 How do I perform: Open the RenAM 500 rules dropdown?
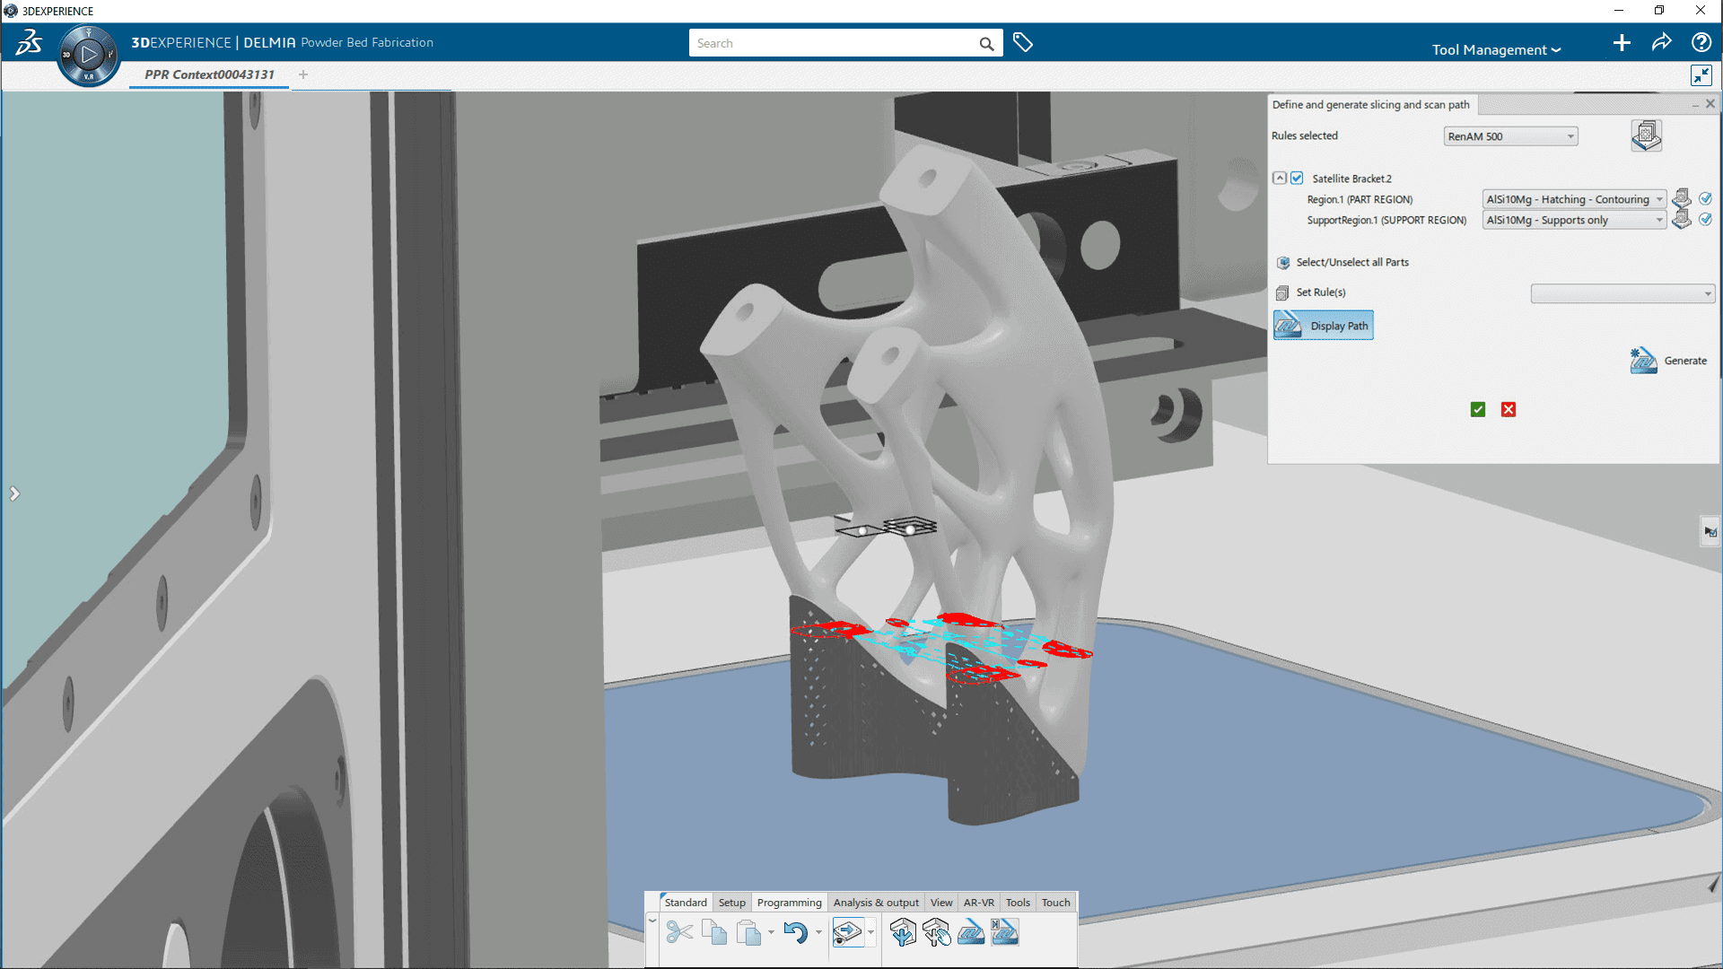(x=1510, y=136)
